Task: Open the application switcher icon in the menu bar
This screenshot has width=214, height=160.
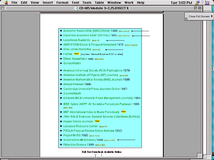Action: tap(207, 3)
